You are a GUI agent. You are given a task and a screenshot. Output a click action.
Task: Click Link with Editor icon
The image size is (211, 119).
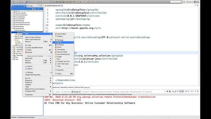(x=35, y=9)
